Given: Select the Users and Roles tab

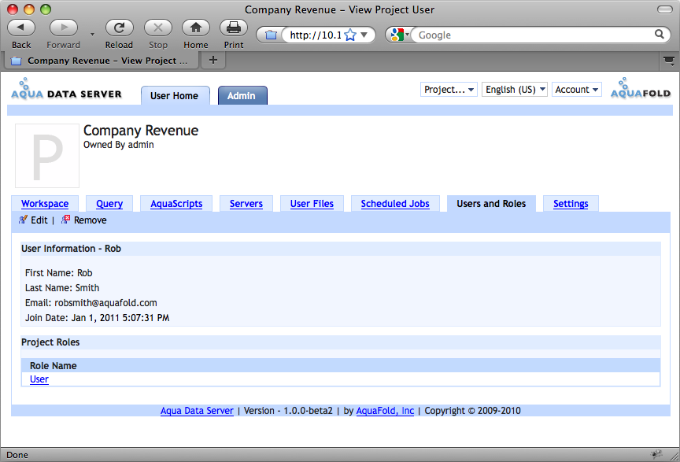Looking at the screenshot, I should (x=491, y=204).
